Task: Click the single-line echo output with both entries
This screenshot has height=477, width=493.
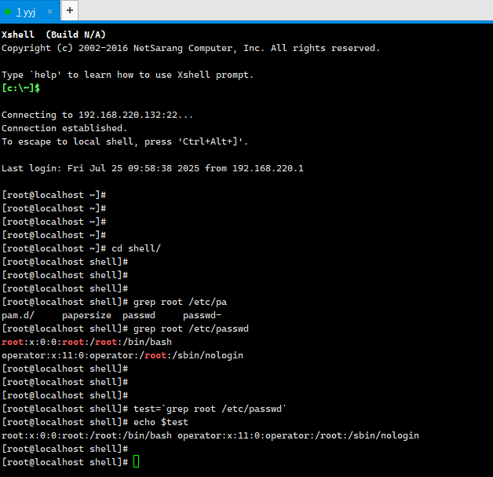Action: point(210,436)
